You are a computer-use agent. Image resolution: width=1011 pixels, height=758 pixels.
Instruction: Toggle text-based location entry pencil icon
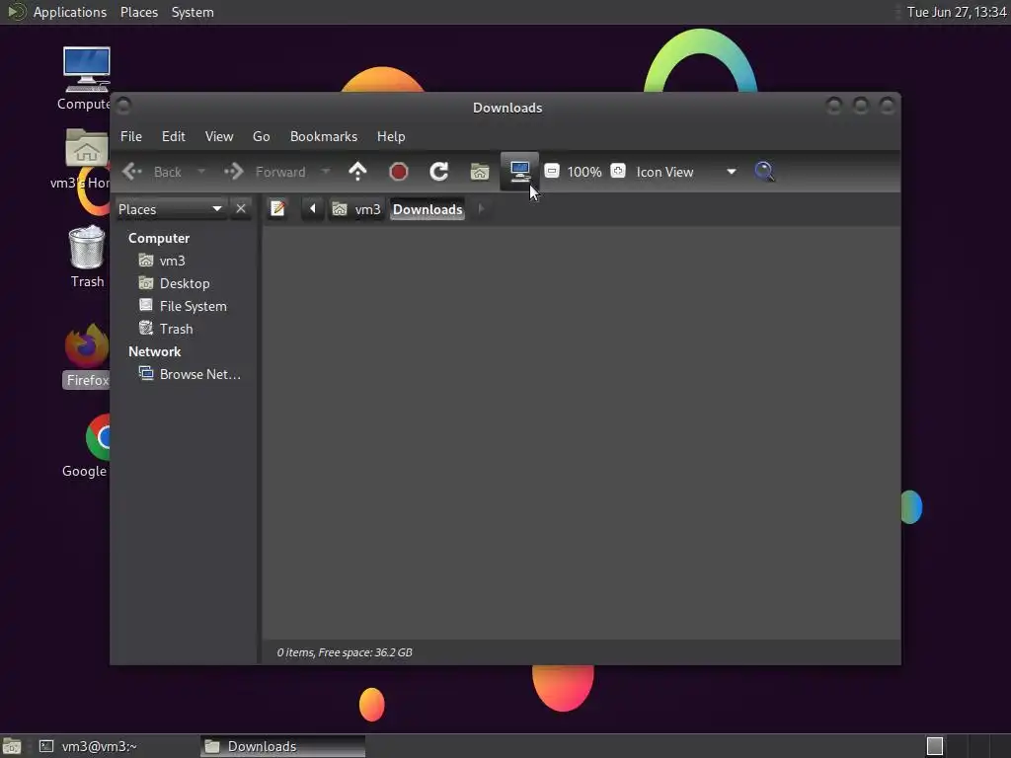tap(277, 209)
